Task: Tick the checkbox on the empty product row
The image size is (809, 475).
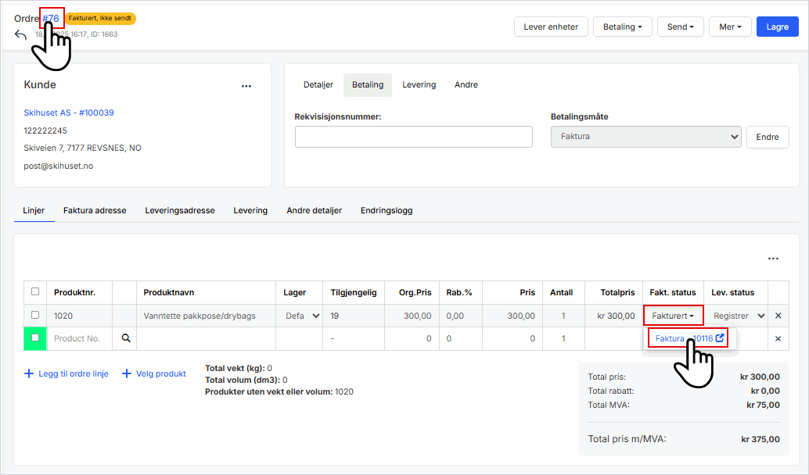Action: 34,338
